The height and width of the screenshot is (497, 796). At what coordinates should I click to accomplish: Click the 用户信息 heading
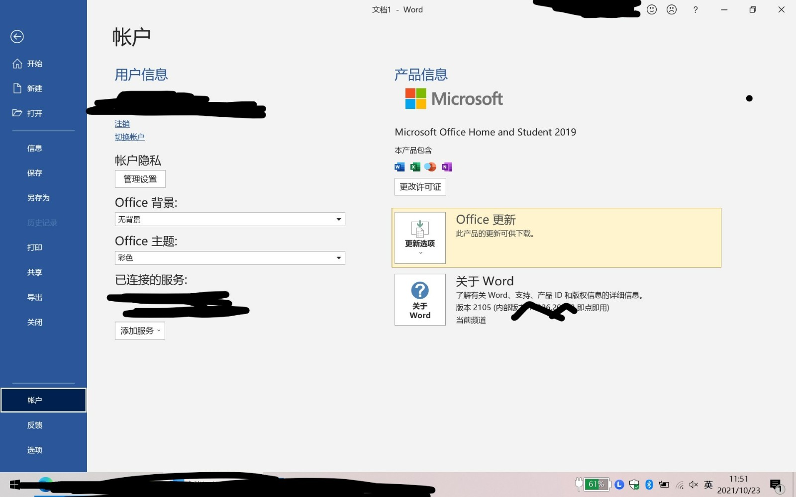tap(141, 75)
